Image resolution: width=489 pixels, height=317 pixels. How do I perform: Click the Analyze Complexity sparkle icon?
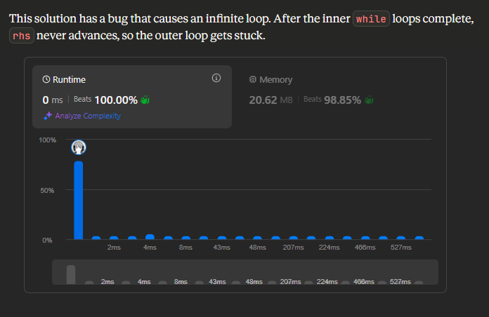point(48,116)
